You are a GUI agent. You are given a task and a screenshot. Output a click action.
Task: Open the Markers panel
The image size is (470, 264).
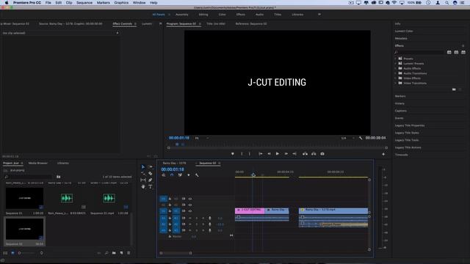point(400,96)
